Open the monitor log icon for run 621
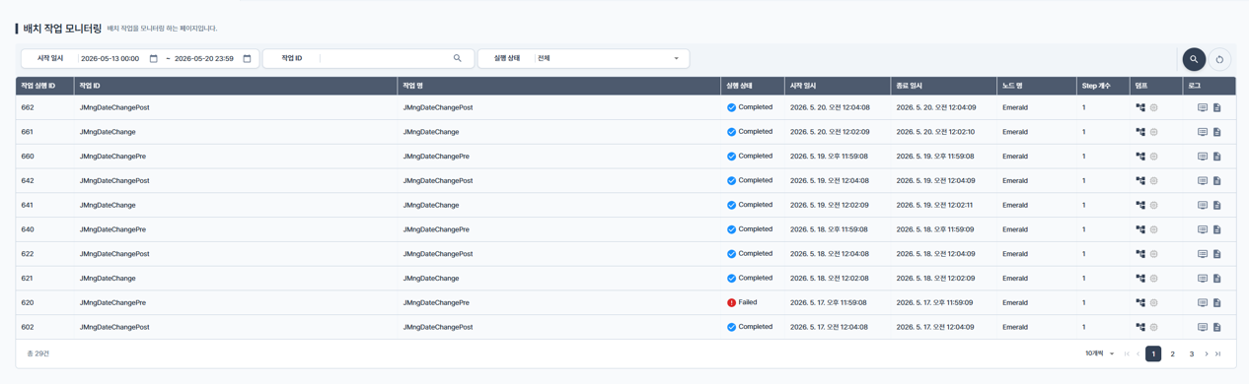This screenshot has width=1249, height=384. [x=1203, y=279]
